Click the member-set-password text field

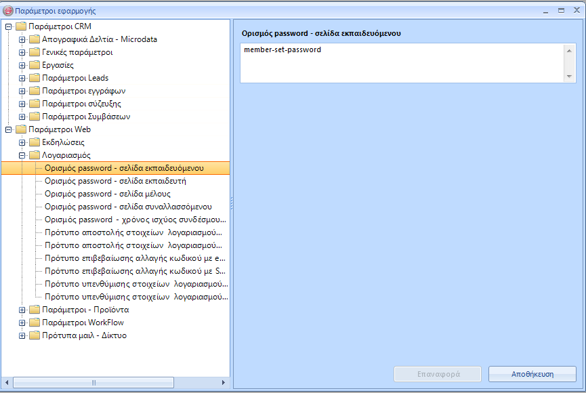click(400, 64)
